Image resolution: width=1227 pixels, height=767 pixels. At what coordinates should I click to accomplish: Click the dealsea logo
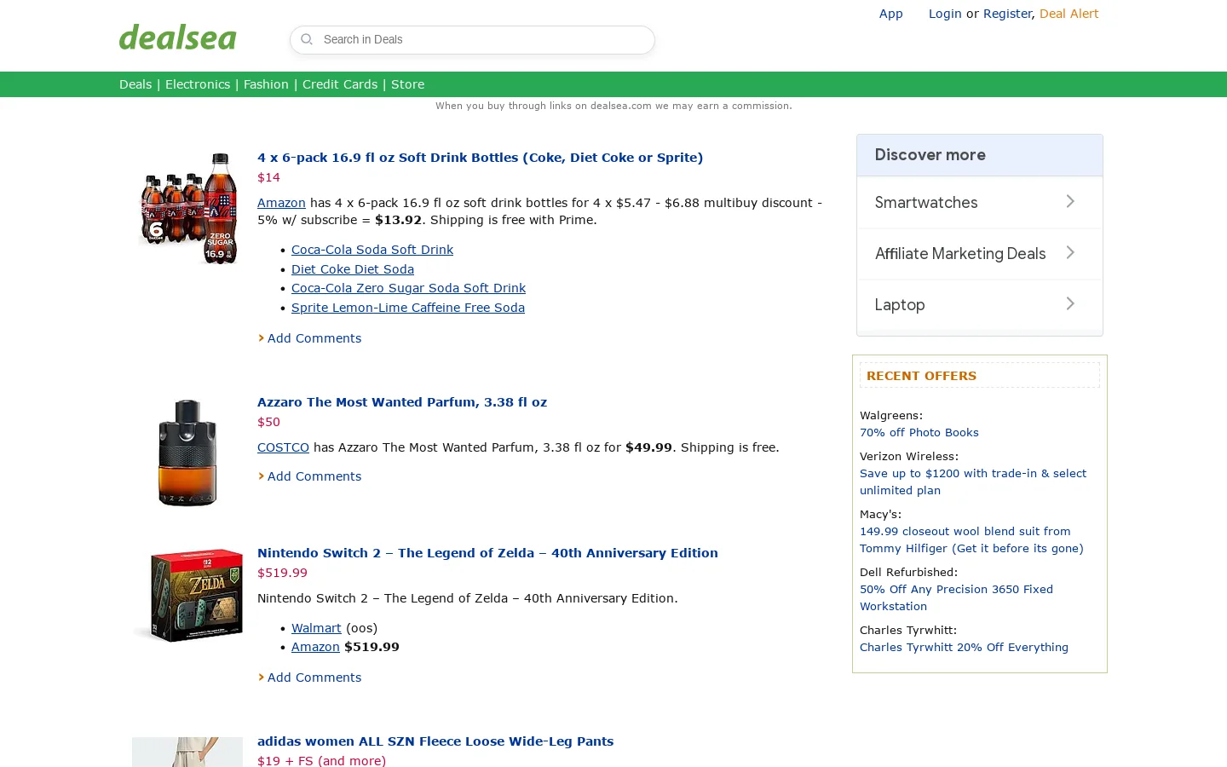178,37
